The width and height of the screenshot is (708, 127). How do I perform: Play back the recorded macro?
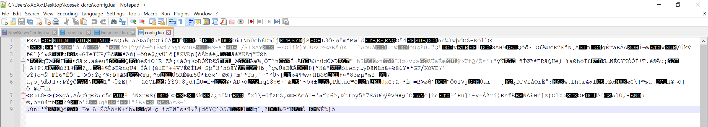[x=268, y=22]
